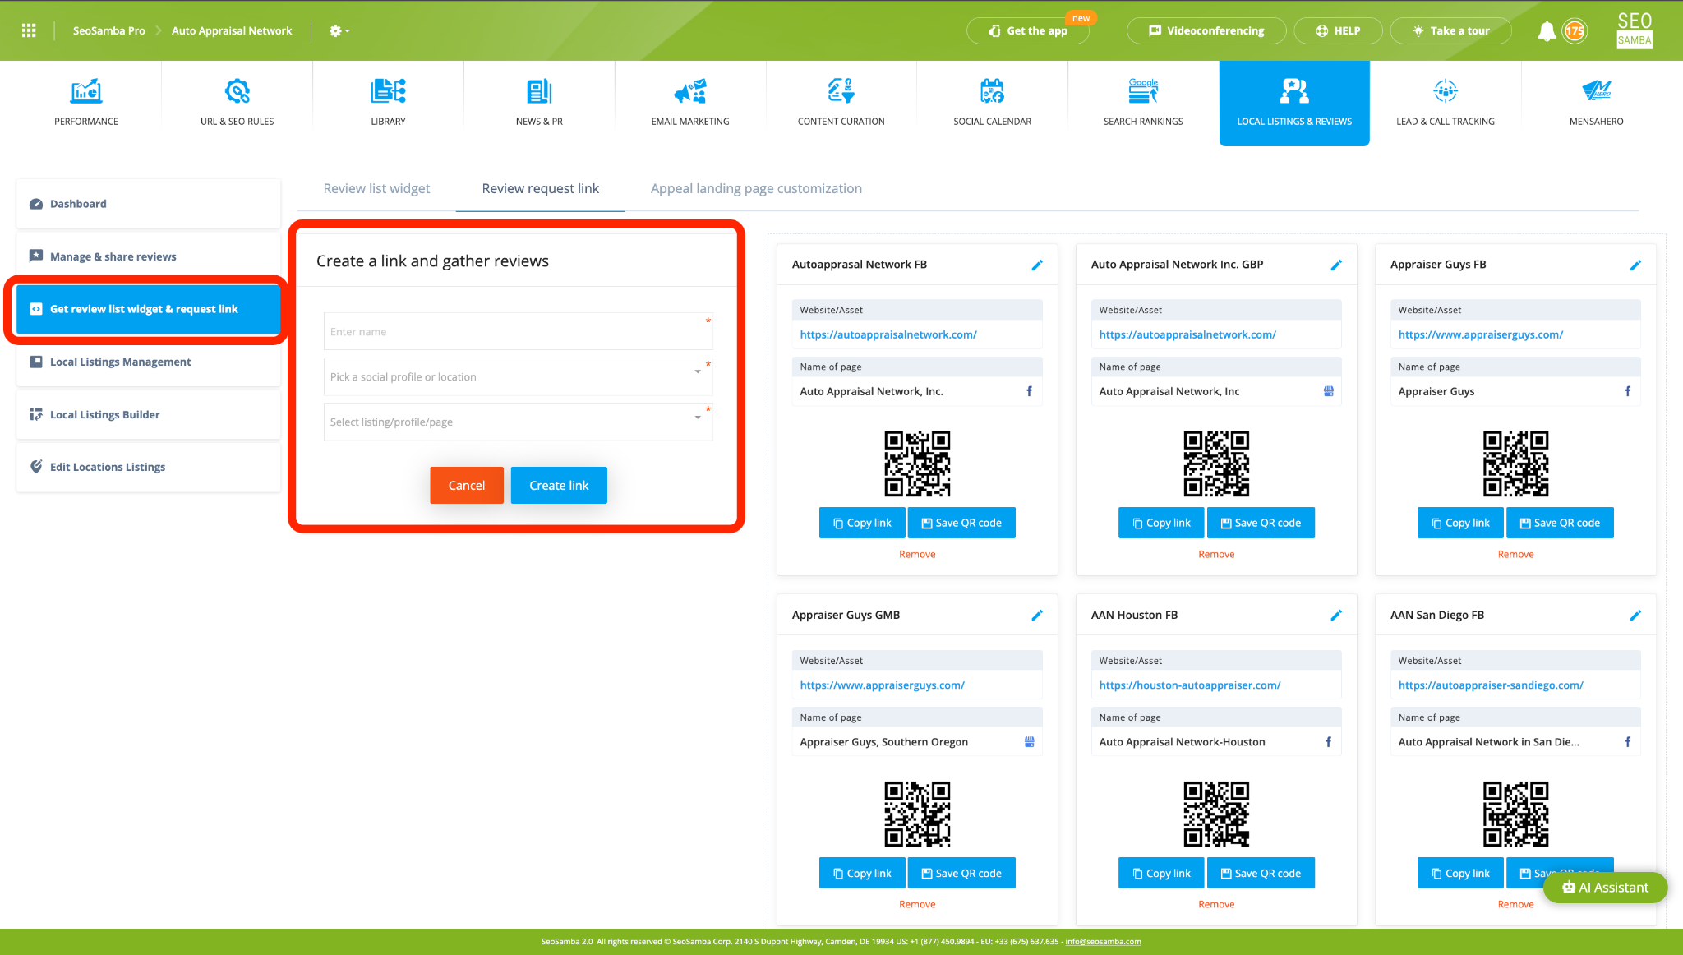Start Take a tour
This screenshot has width=1683, height=955.
(x=1450, y=30)
